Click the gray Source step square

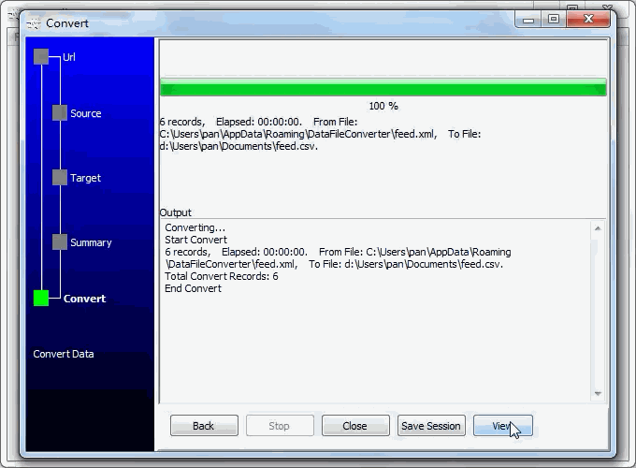[x=60, y=113]
